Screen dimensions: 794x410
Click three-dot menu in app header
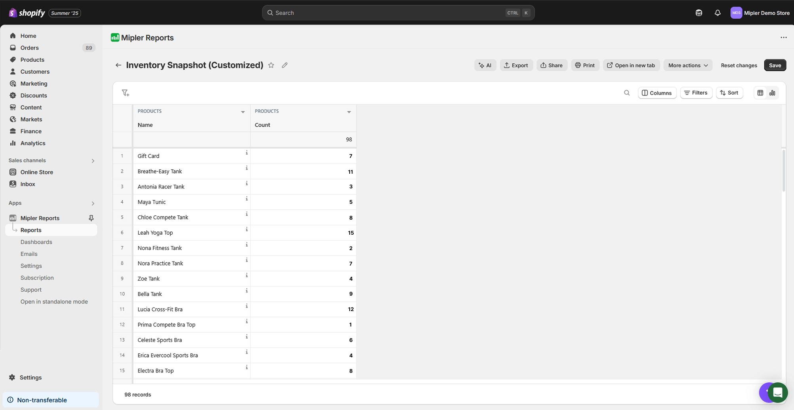783,38
